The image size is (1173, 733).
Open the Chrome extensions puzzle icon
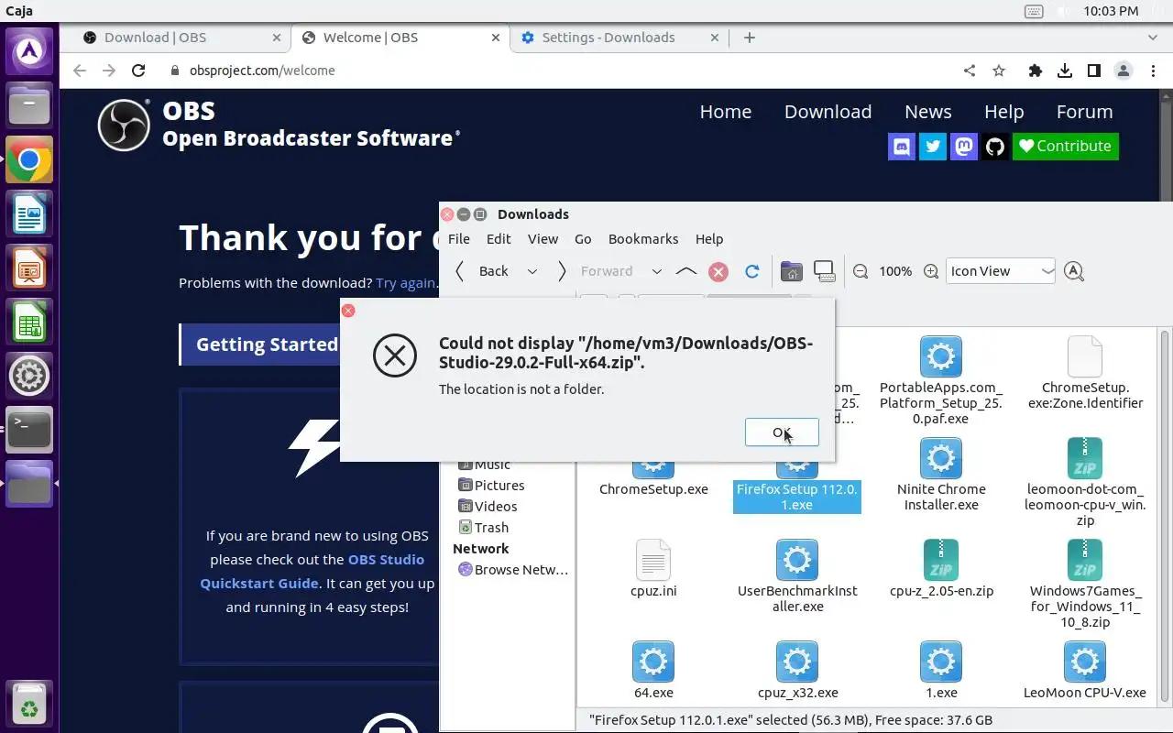1036,71
